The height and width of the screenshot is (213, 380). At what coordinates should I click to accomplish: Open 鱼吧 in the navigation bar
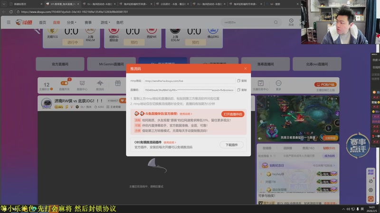[120, 22]
